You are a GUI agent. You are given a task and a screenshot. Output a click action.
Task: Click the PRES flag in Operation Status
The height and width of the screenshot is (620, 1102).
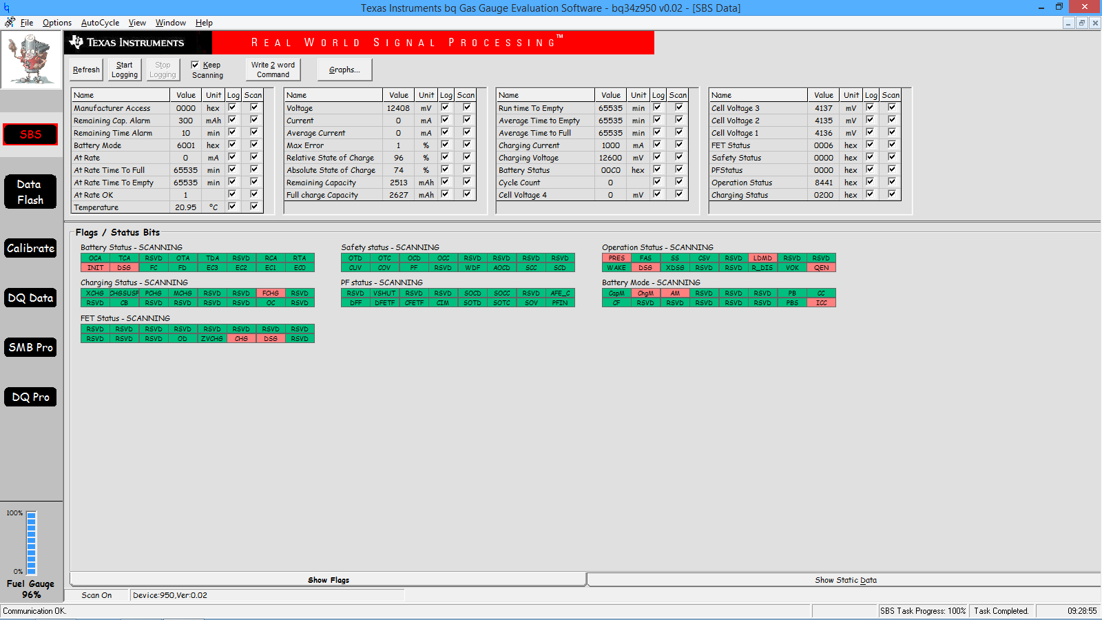click(616, 258)
